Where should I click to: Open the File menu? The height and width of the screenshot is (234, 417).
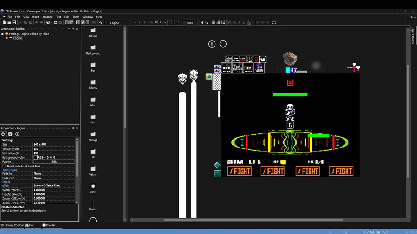coord(10,17)
